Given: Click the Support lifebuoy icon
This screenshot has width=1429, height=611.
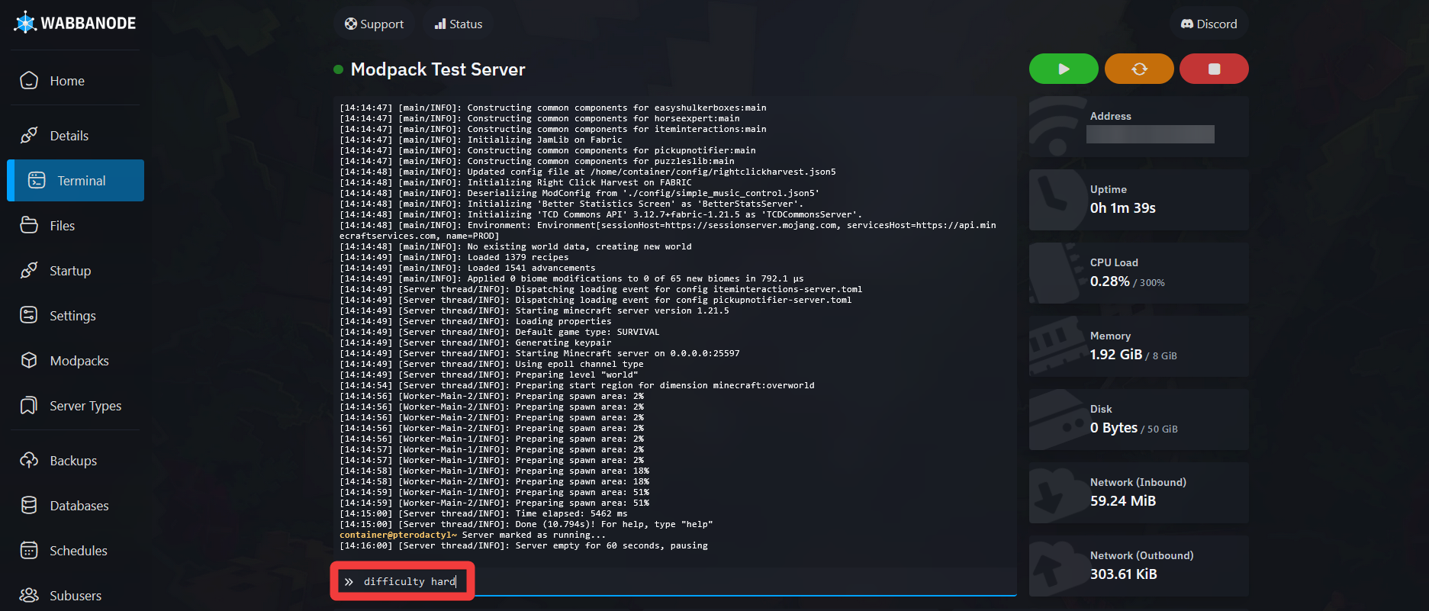Looking at the screenshot, I should (351, 24).
